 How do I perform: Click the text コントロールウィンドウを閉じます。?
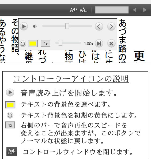coord(78,152)
